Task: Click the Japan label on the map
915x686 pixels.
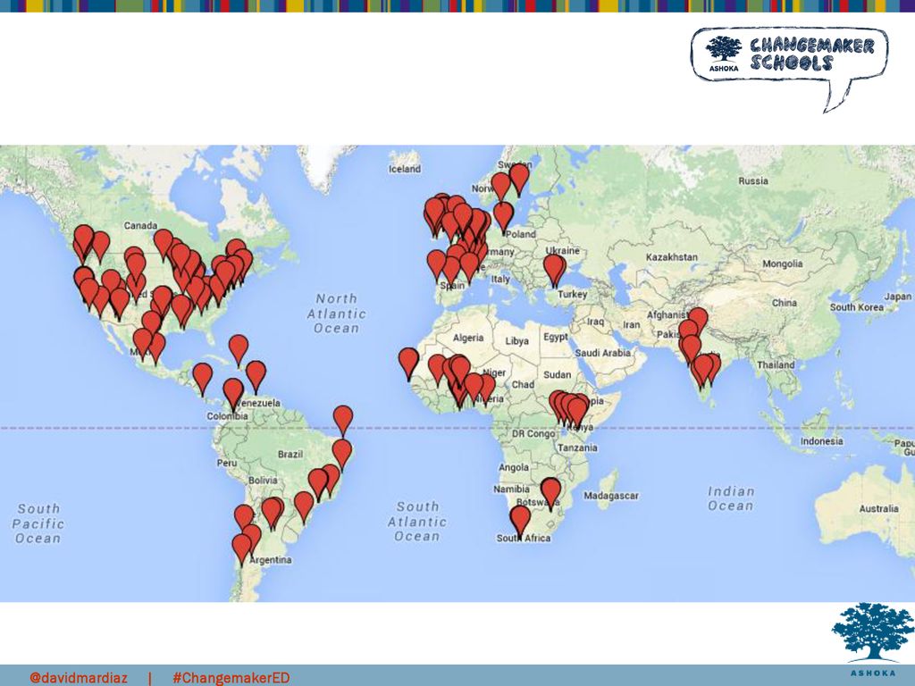Action: 897,297
